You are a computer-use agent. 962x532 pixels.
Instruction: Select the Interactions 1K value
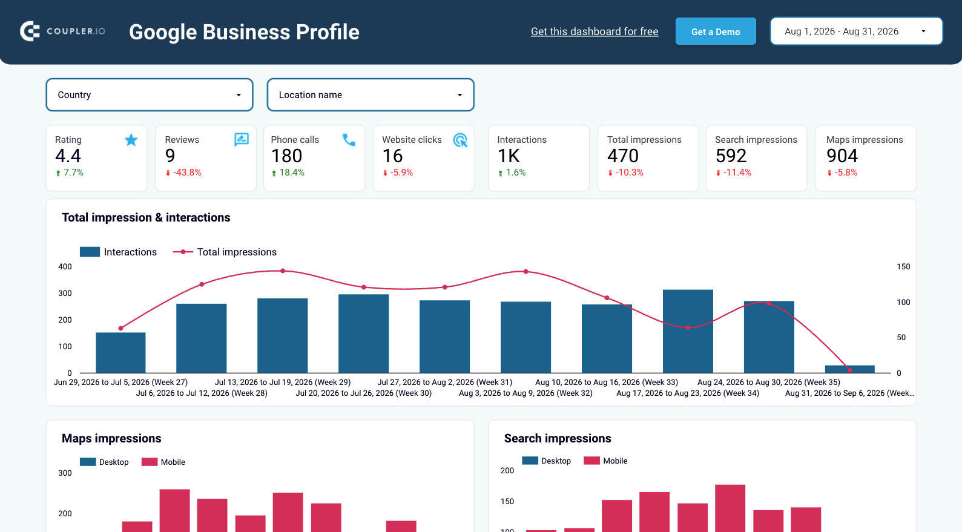click(509, 156)
